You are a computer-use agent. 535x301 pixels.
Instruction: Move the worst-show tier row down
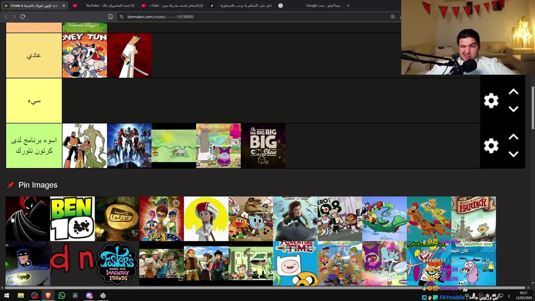(513, 154)
